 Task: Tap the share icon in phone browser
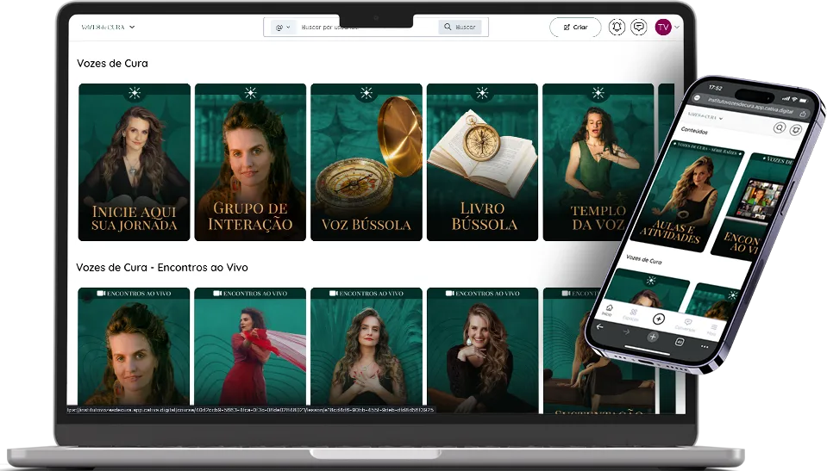(804, 113)
